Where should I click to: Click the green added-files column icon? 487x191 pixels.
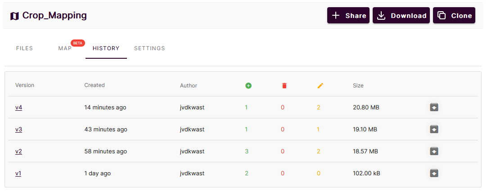pos(248,85)
